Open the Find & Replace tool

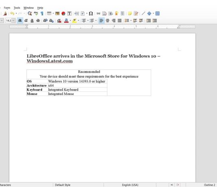30,13
